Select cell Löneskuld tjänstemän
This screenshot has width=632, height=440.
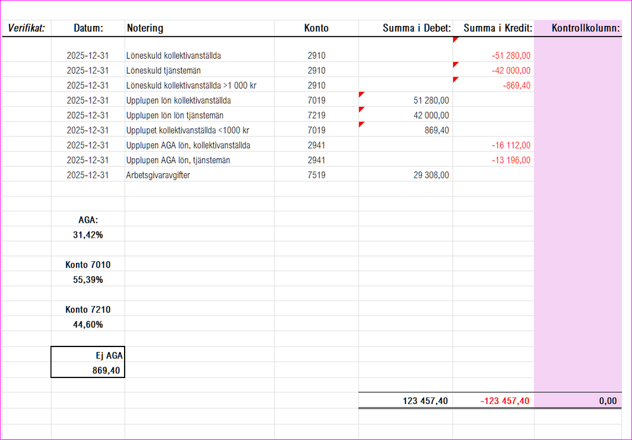click(x=199, y=71)
